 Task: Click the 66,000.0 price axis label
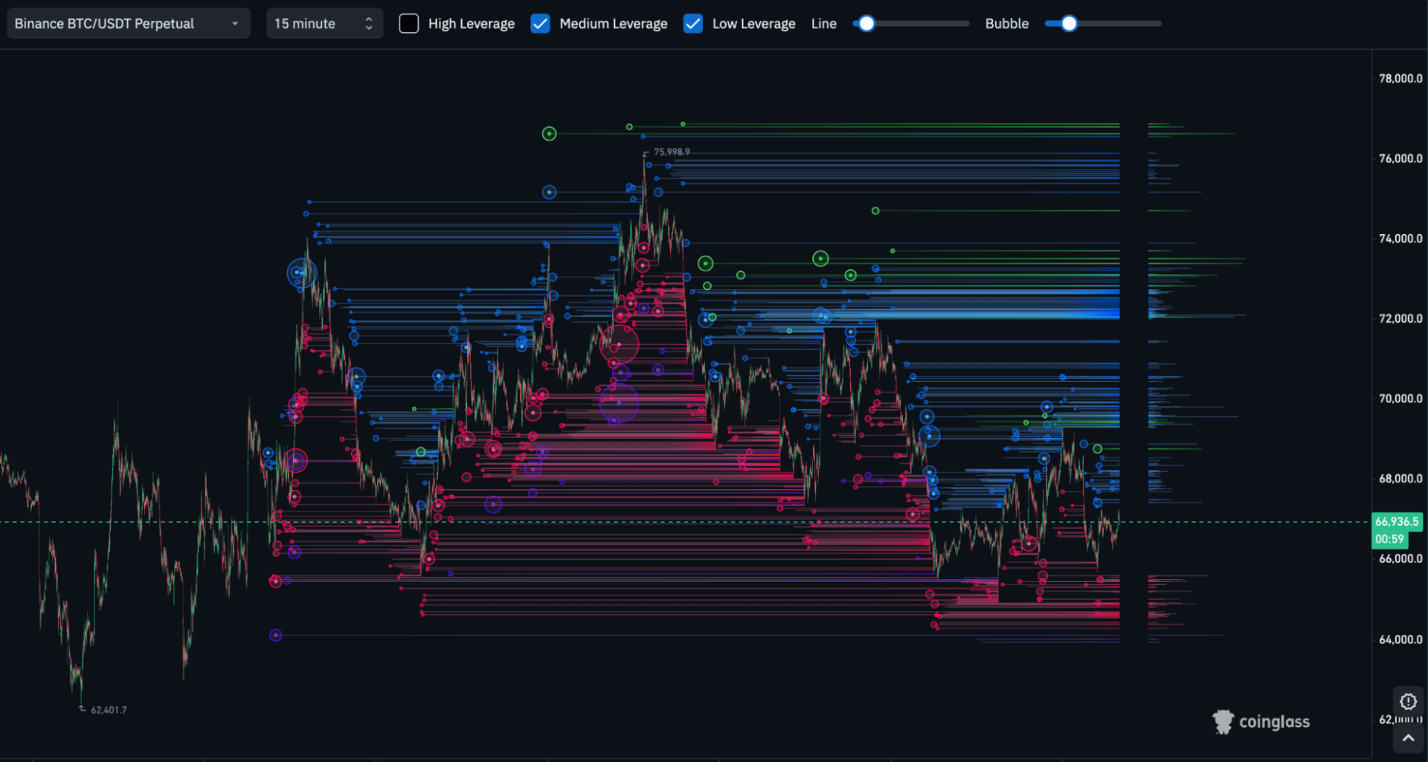pyautogui.click(x=1400, y=558)
